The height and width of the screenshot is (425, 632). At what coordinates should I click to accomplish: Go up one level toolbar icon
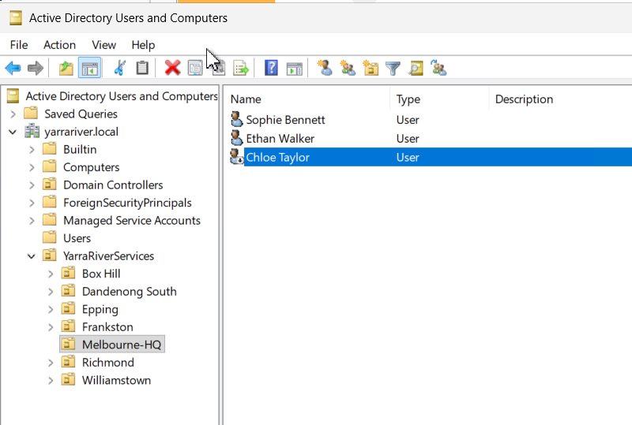66,68
